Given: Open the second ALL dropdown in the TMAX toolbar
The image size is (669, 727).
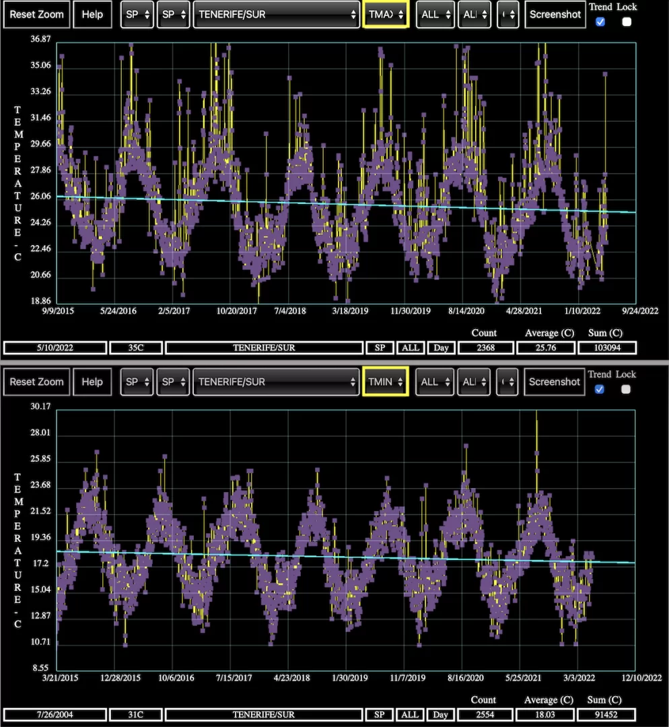Looking at the screenshot, I should tap(474, 14).
